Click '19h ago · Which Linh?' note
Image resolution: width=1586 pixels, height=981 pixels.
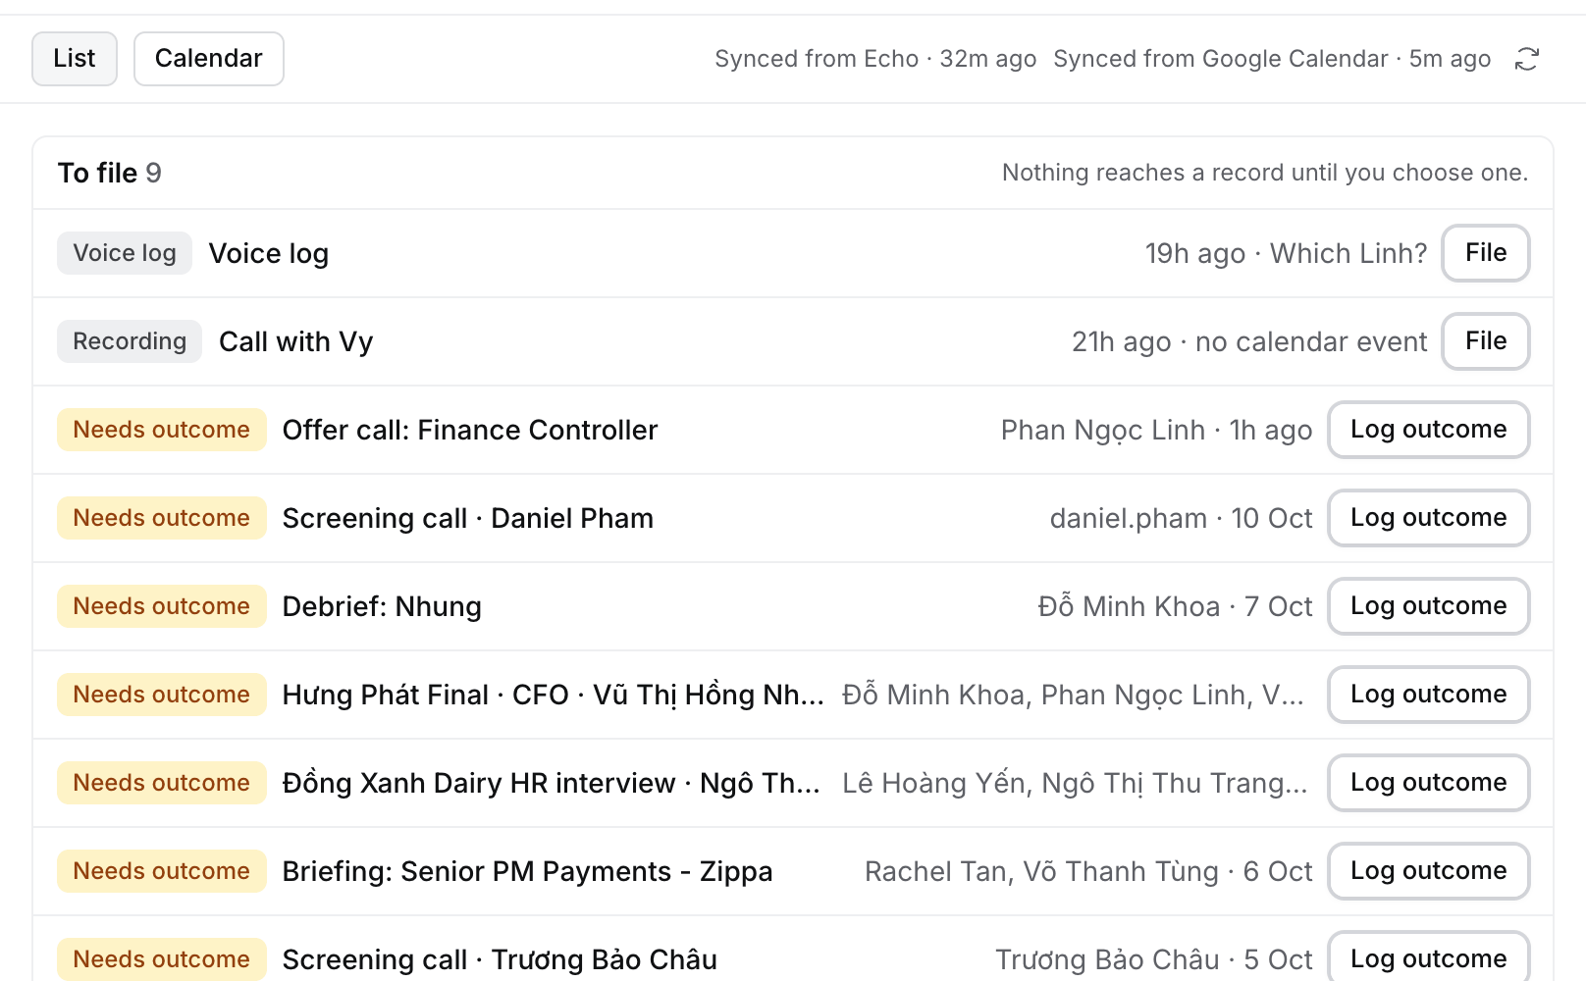(1286, 253)
